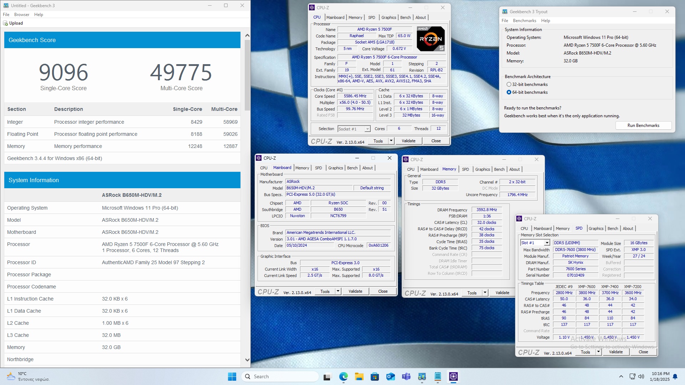Click the clock and date in taskbar
The width and height of the screenshot is (685, 385).
[x=660, y=376]
